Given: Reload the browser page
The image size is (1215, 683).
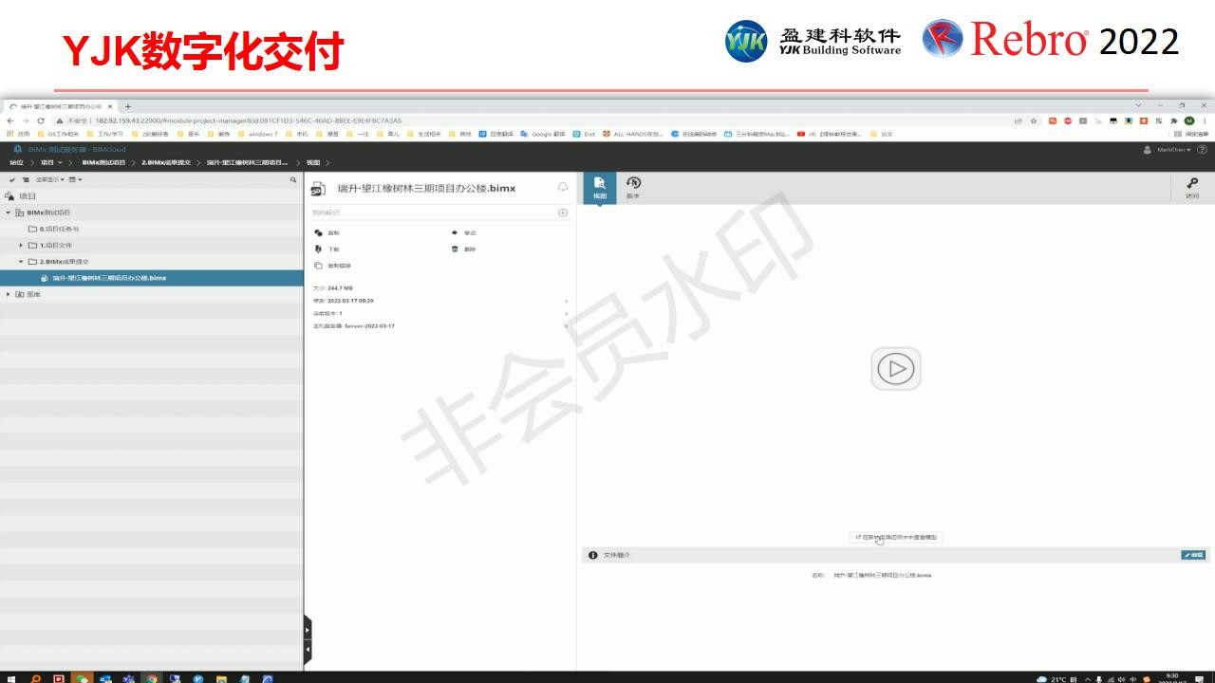Looking at the screenshot, I should pyautogui.click(x=41, y=120).
